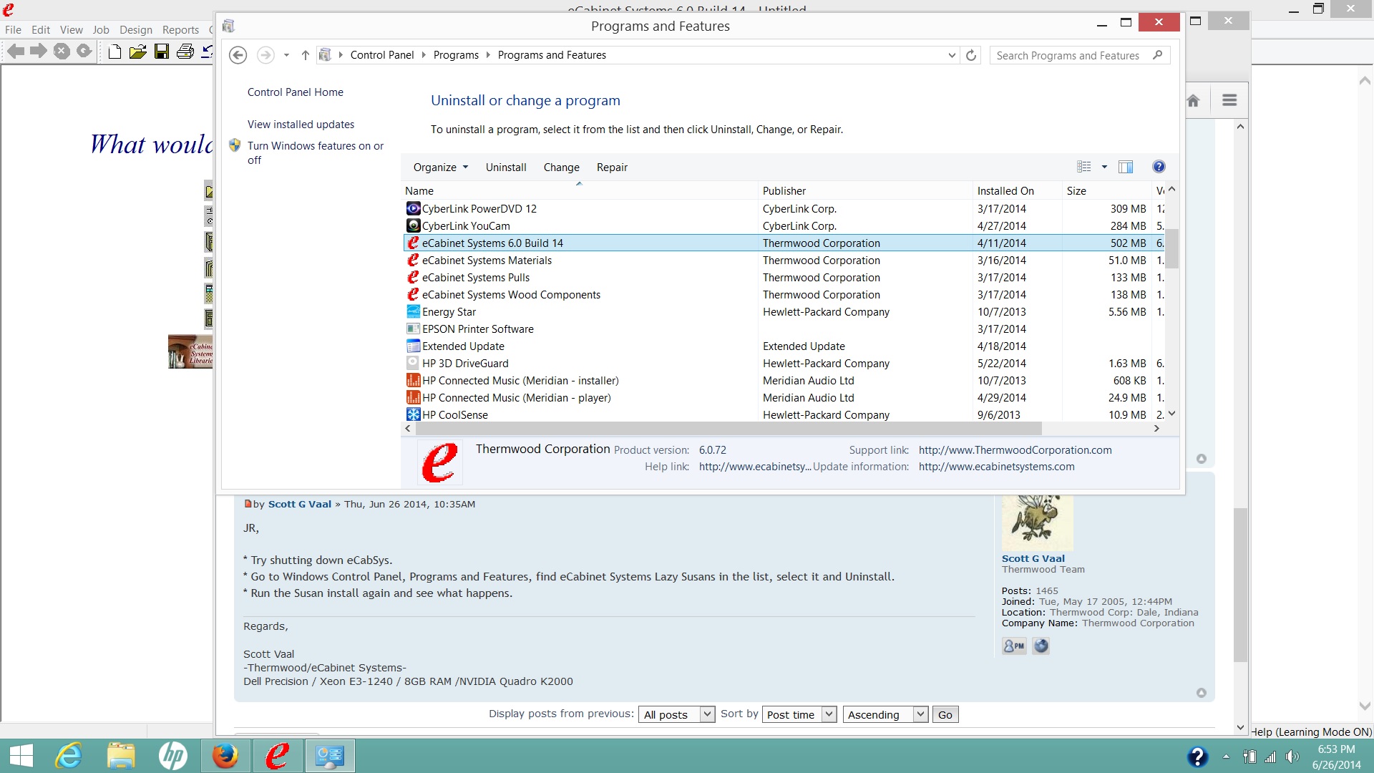Click the home icon in browser toolbar
The height and width of the screenshot is (773, 1374).
(x=1193, y=100)
